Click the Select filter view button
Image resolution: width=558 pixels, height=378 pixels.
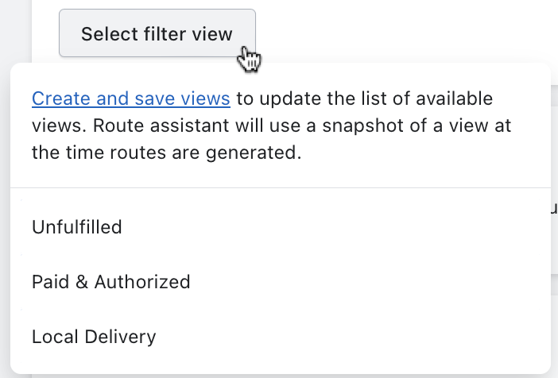tap(157, 33)
